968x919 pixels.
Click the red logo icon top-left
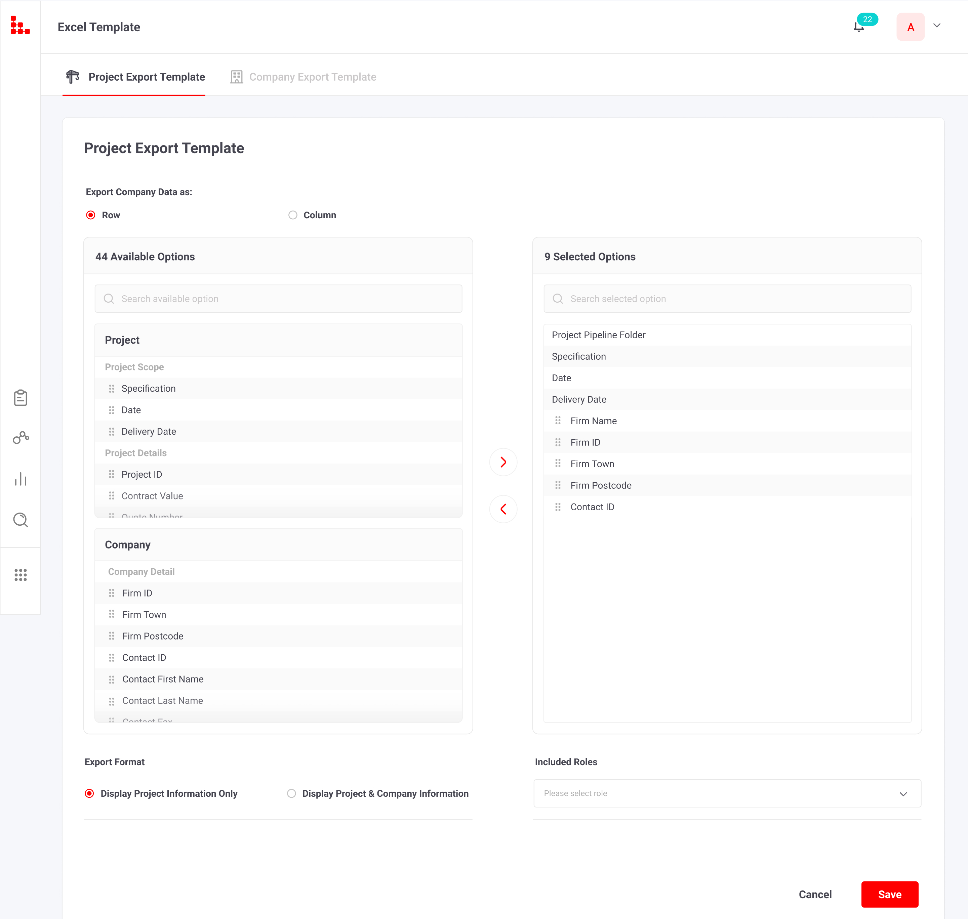coord(20,26)
